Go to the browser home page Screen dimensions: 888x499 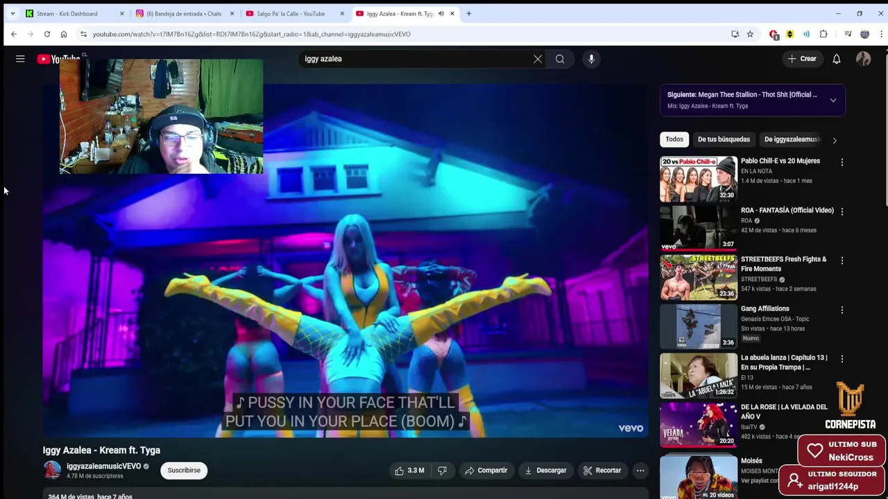[64, 34]
